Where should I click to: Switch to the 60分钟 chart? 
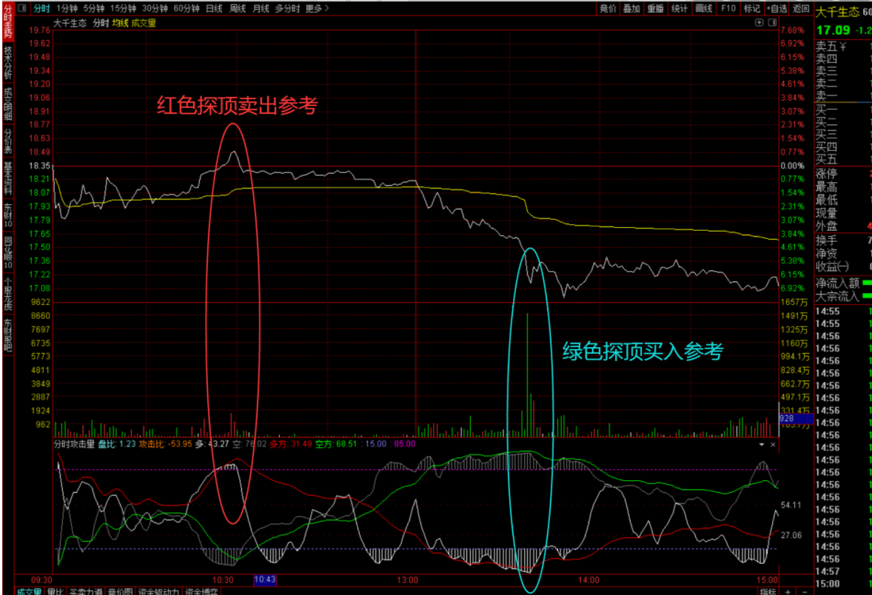187,8
